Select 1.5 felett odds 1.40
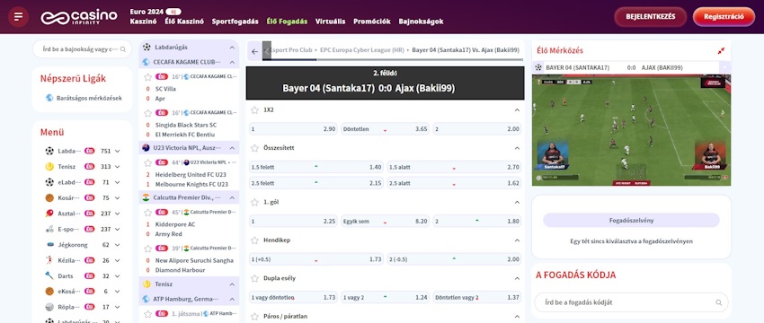This screenshot has height=323, width=764. click(316, 168)
